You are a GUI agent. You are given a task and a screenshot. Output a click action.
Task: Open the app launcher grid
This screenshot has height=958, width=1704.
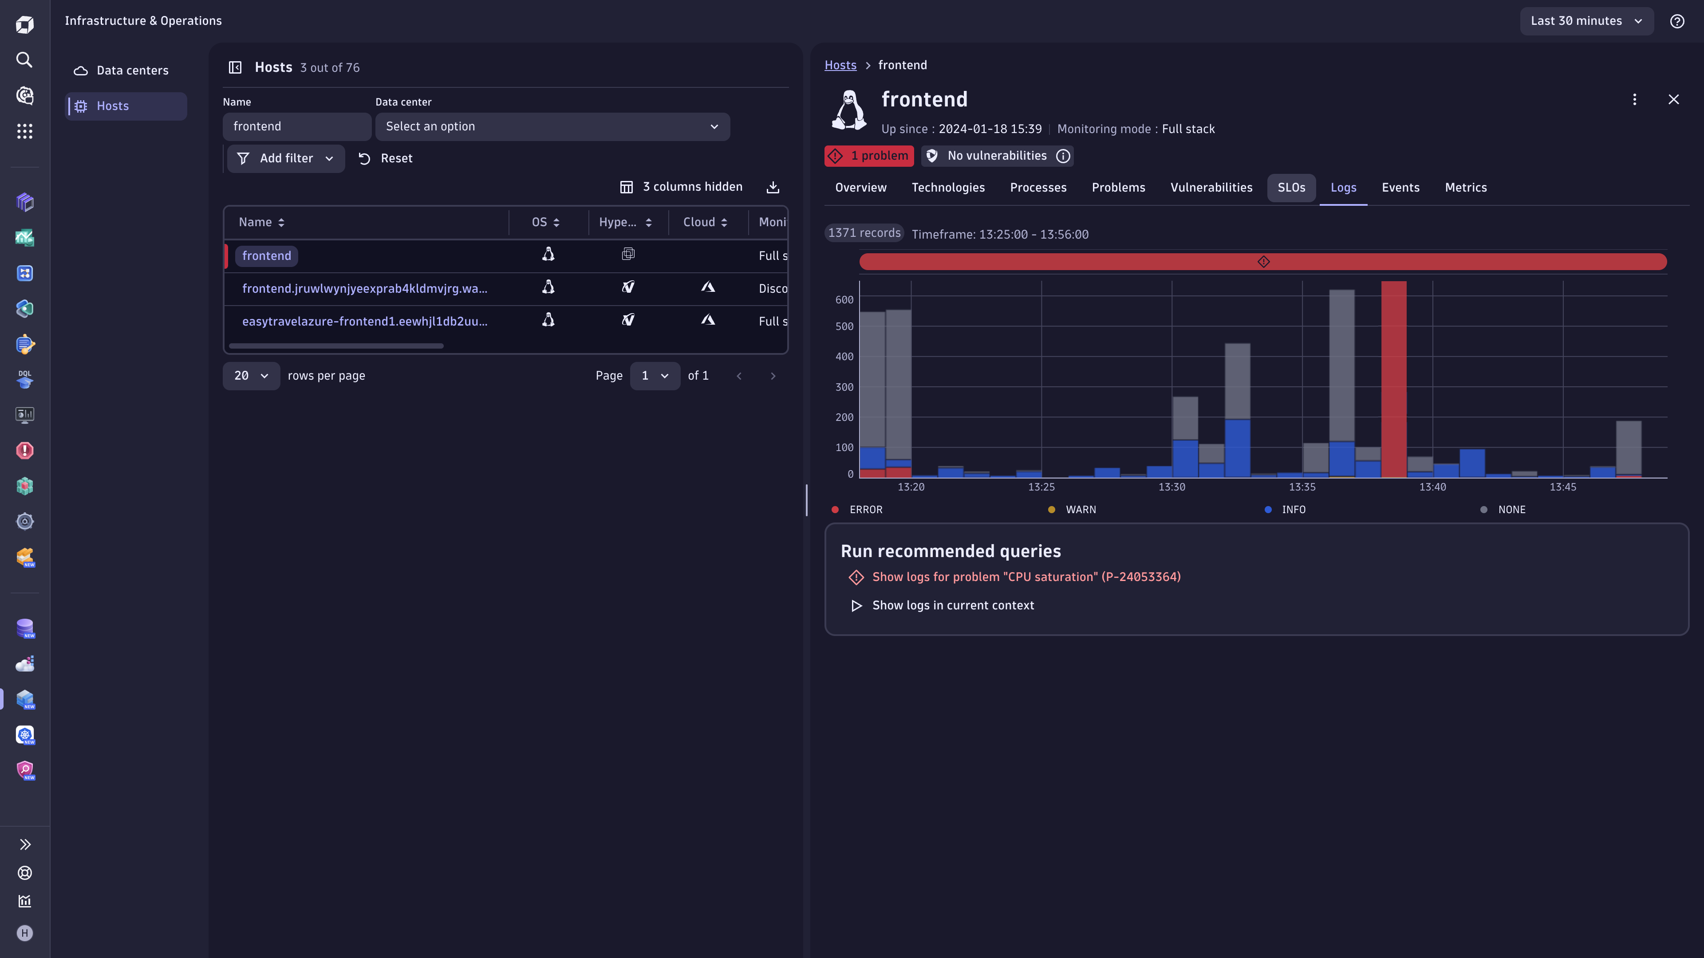click(x=24, y=132)
